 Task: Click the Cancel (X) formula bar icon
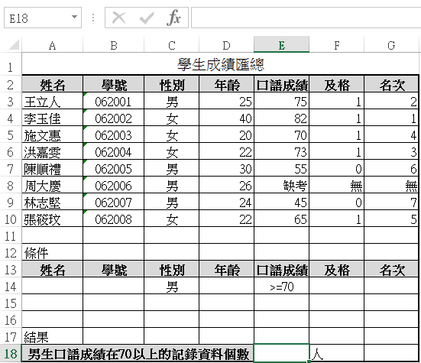point(118,18)
